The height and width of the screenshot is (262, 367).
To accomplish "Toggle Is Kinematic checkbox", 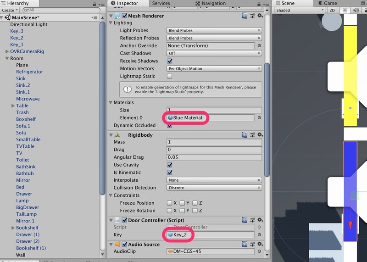I will (170, 173).
